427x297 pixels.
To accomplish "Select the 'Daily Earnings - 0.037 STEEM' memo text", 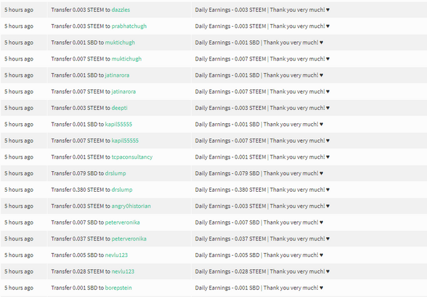I will click(230, 238).
